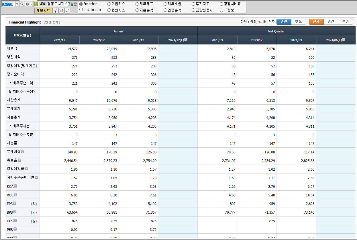Click help icon next to PER
The image size is (357, 240).
pos(15,229)
